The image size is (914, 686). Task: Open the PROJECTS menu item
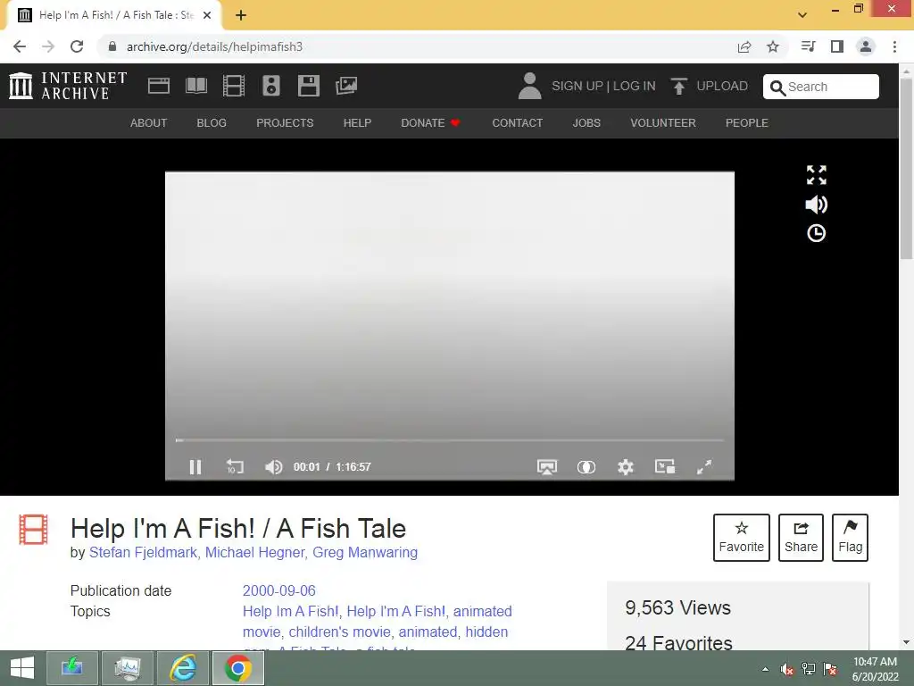(285, 123)
